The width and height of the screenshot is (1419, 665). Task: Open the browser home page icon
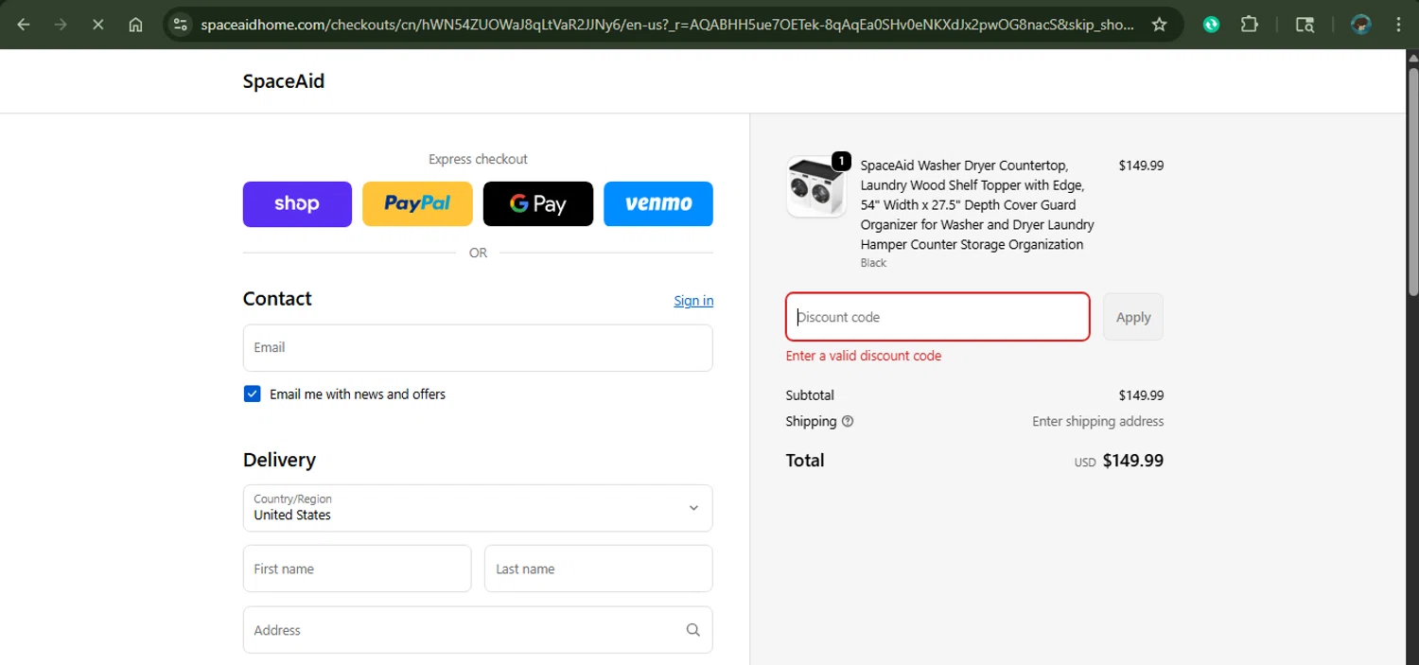click(135, 25)
